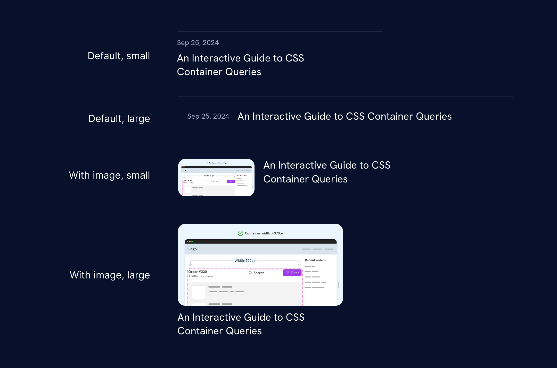Click the purple Filter button in the large preview
The height and width of the screenshot is (368, 557).
click(x=292, y=273)
